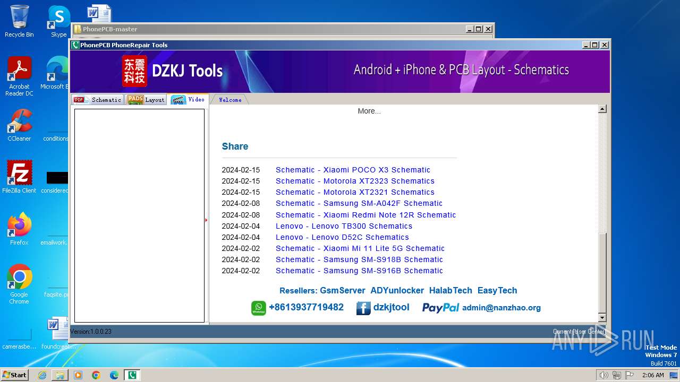Maximize the PhonePCB PhoneRepair Tools window
This screenshot has height=382, width=680.
[595, 45]
